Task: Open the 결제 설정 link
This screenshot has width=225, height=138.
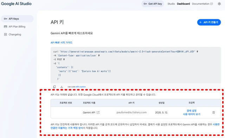Action: [x=191, y=111]
